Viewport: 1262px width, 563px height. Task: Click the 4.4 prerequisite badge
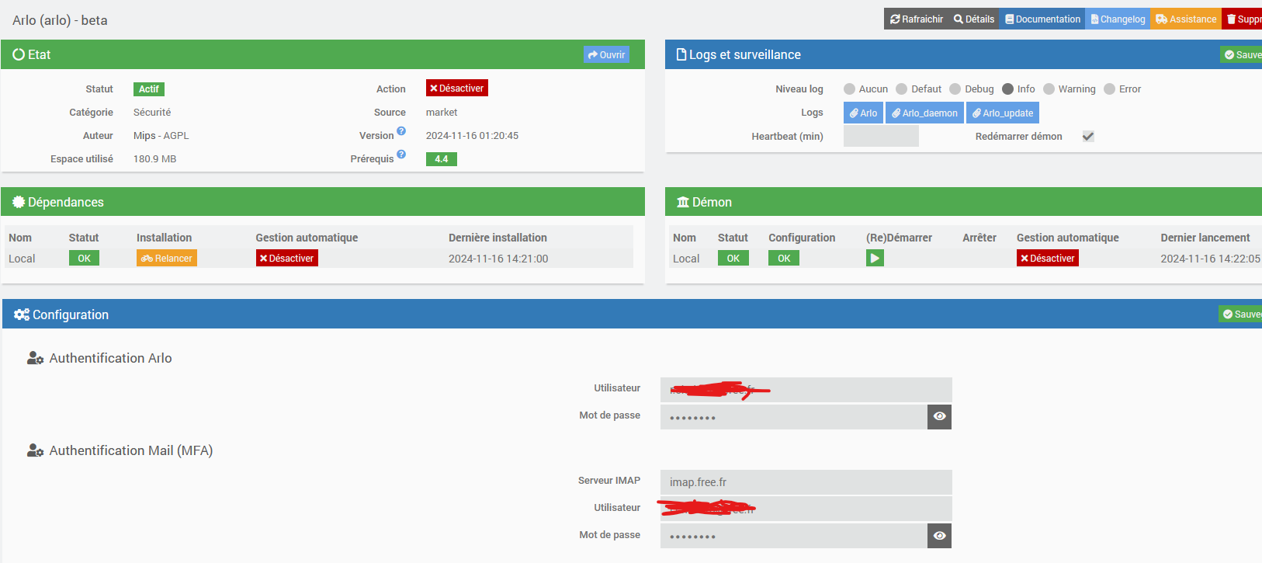click(442, 159)
